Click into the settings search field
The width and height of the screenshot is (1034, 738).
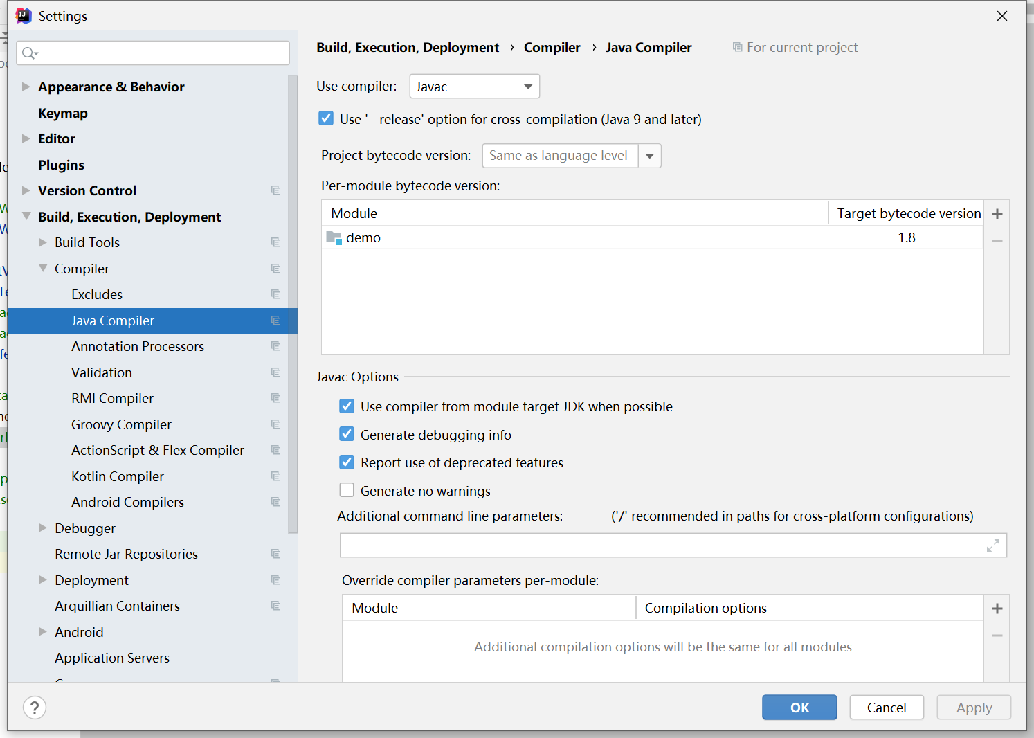(153, 53)
